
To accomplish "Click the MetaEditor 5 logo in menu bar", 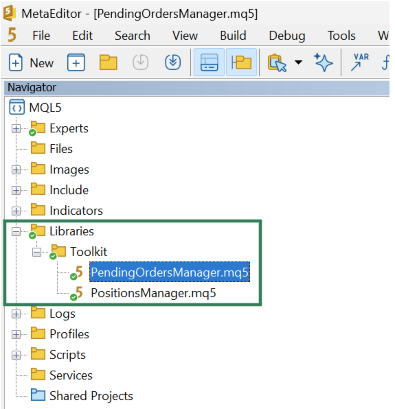I will point(12,35).
